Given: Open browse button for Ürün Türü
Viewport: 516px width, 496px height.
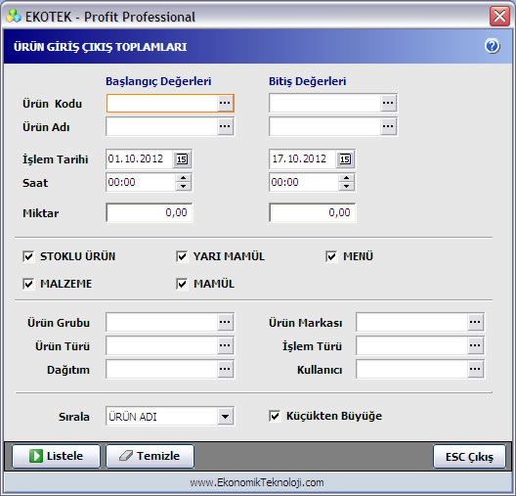Looking at the screenshot, I should click(225, 345).
